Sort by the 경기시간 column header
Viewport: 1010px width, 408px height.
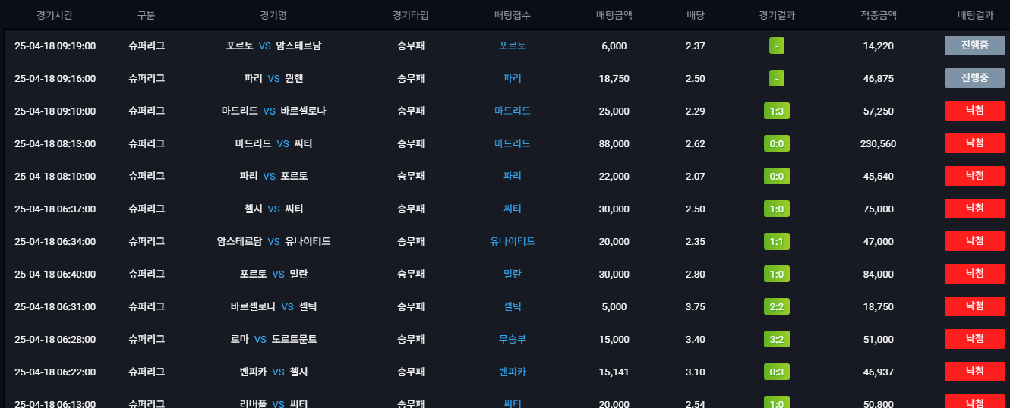[x=55, y=15]
